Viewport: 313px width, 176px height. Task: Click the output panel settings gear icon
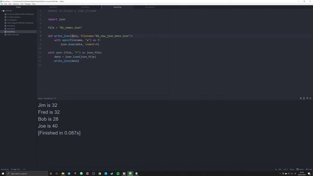pyautogui.click(x=307, y=98)
